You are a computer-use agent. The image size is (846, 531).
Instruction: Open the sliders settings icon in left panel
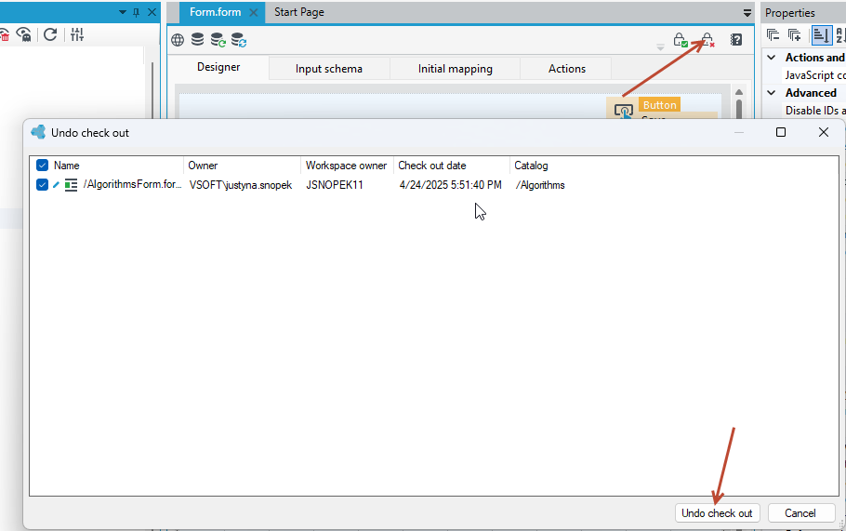[x=77, y=34]
